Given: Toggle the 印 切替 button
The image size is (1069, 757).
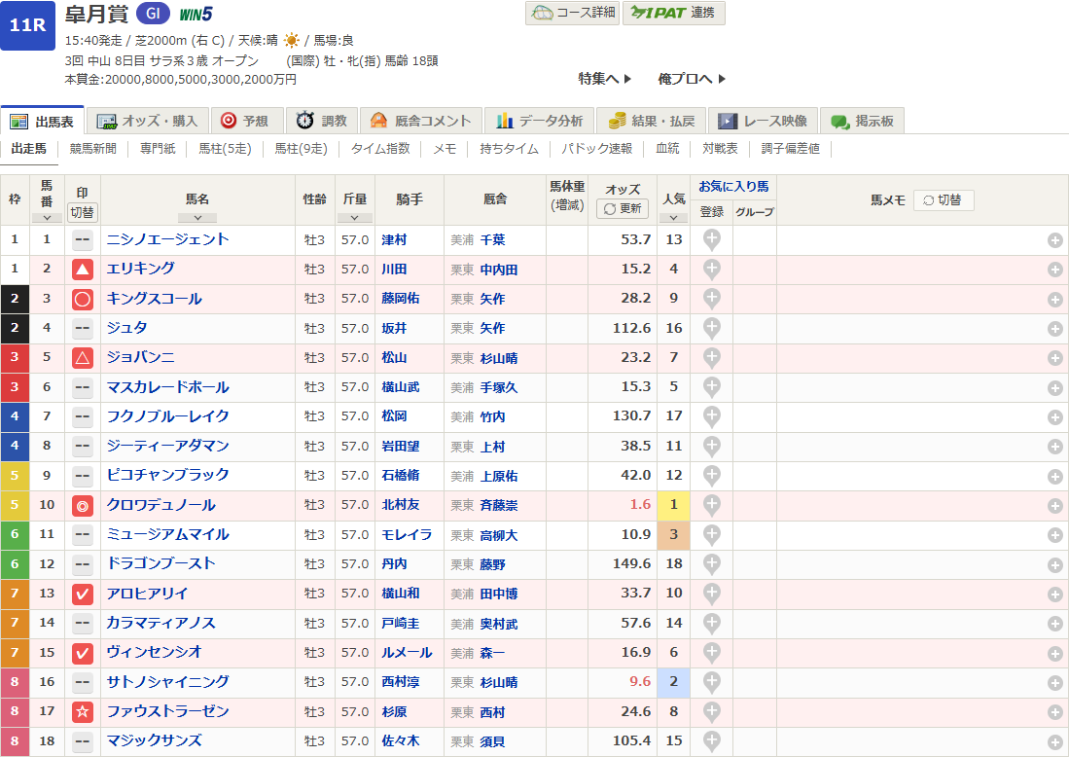Looking at the screenshot, I should click(x=83, y=212).
